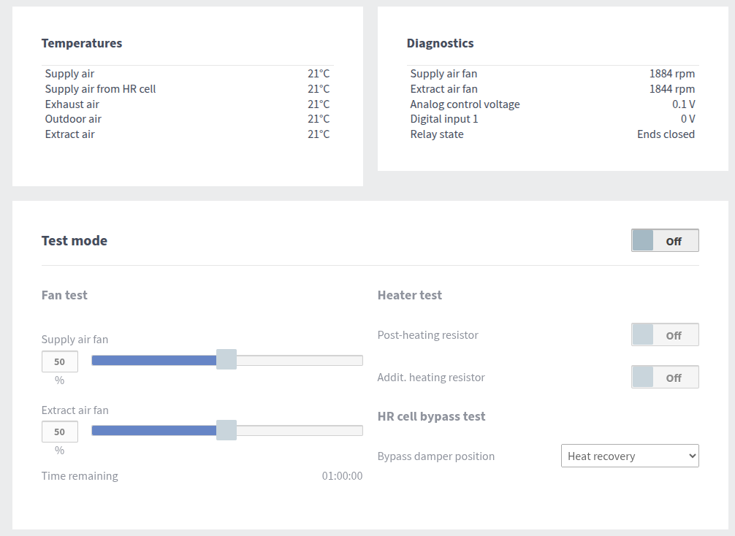Viewport: 735px width, 536px height.
Task: Click the Supply air fan slider handle
Action: [x=226, y=360]
